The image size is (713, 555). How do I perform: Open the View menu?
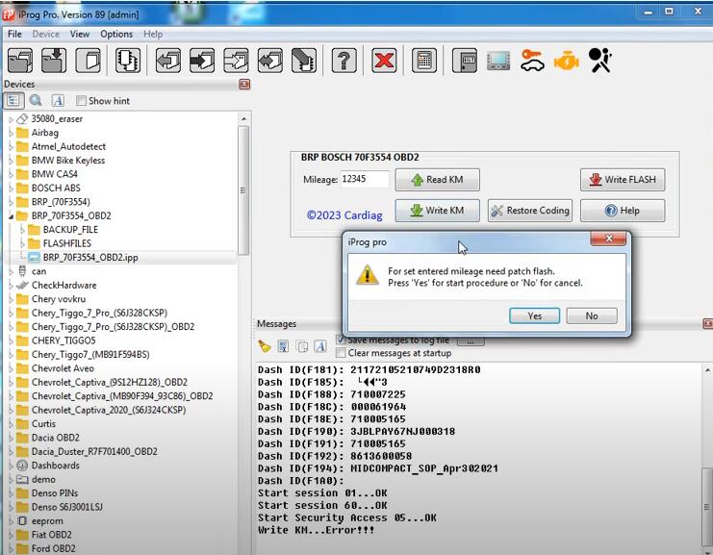coord(80,34)
